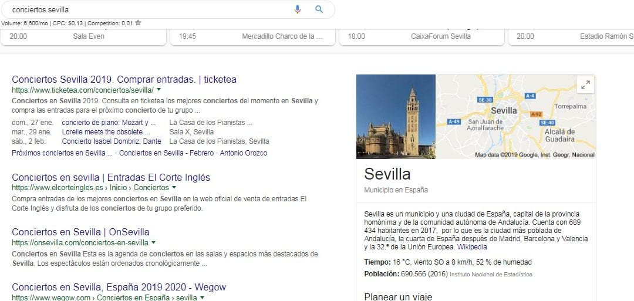Click inside the conciertos sevilla search box

150,9
